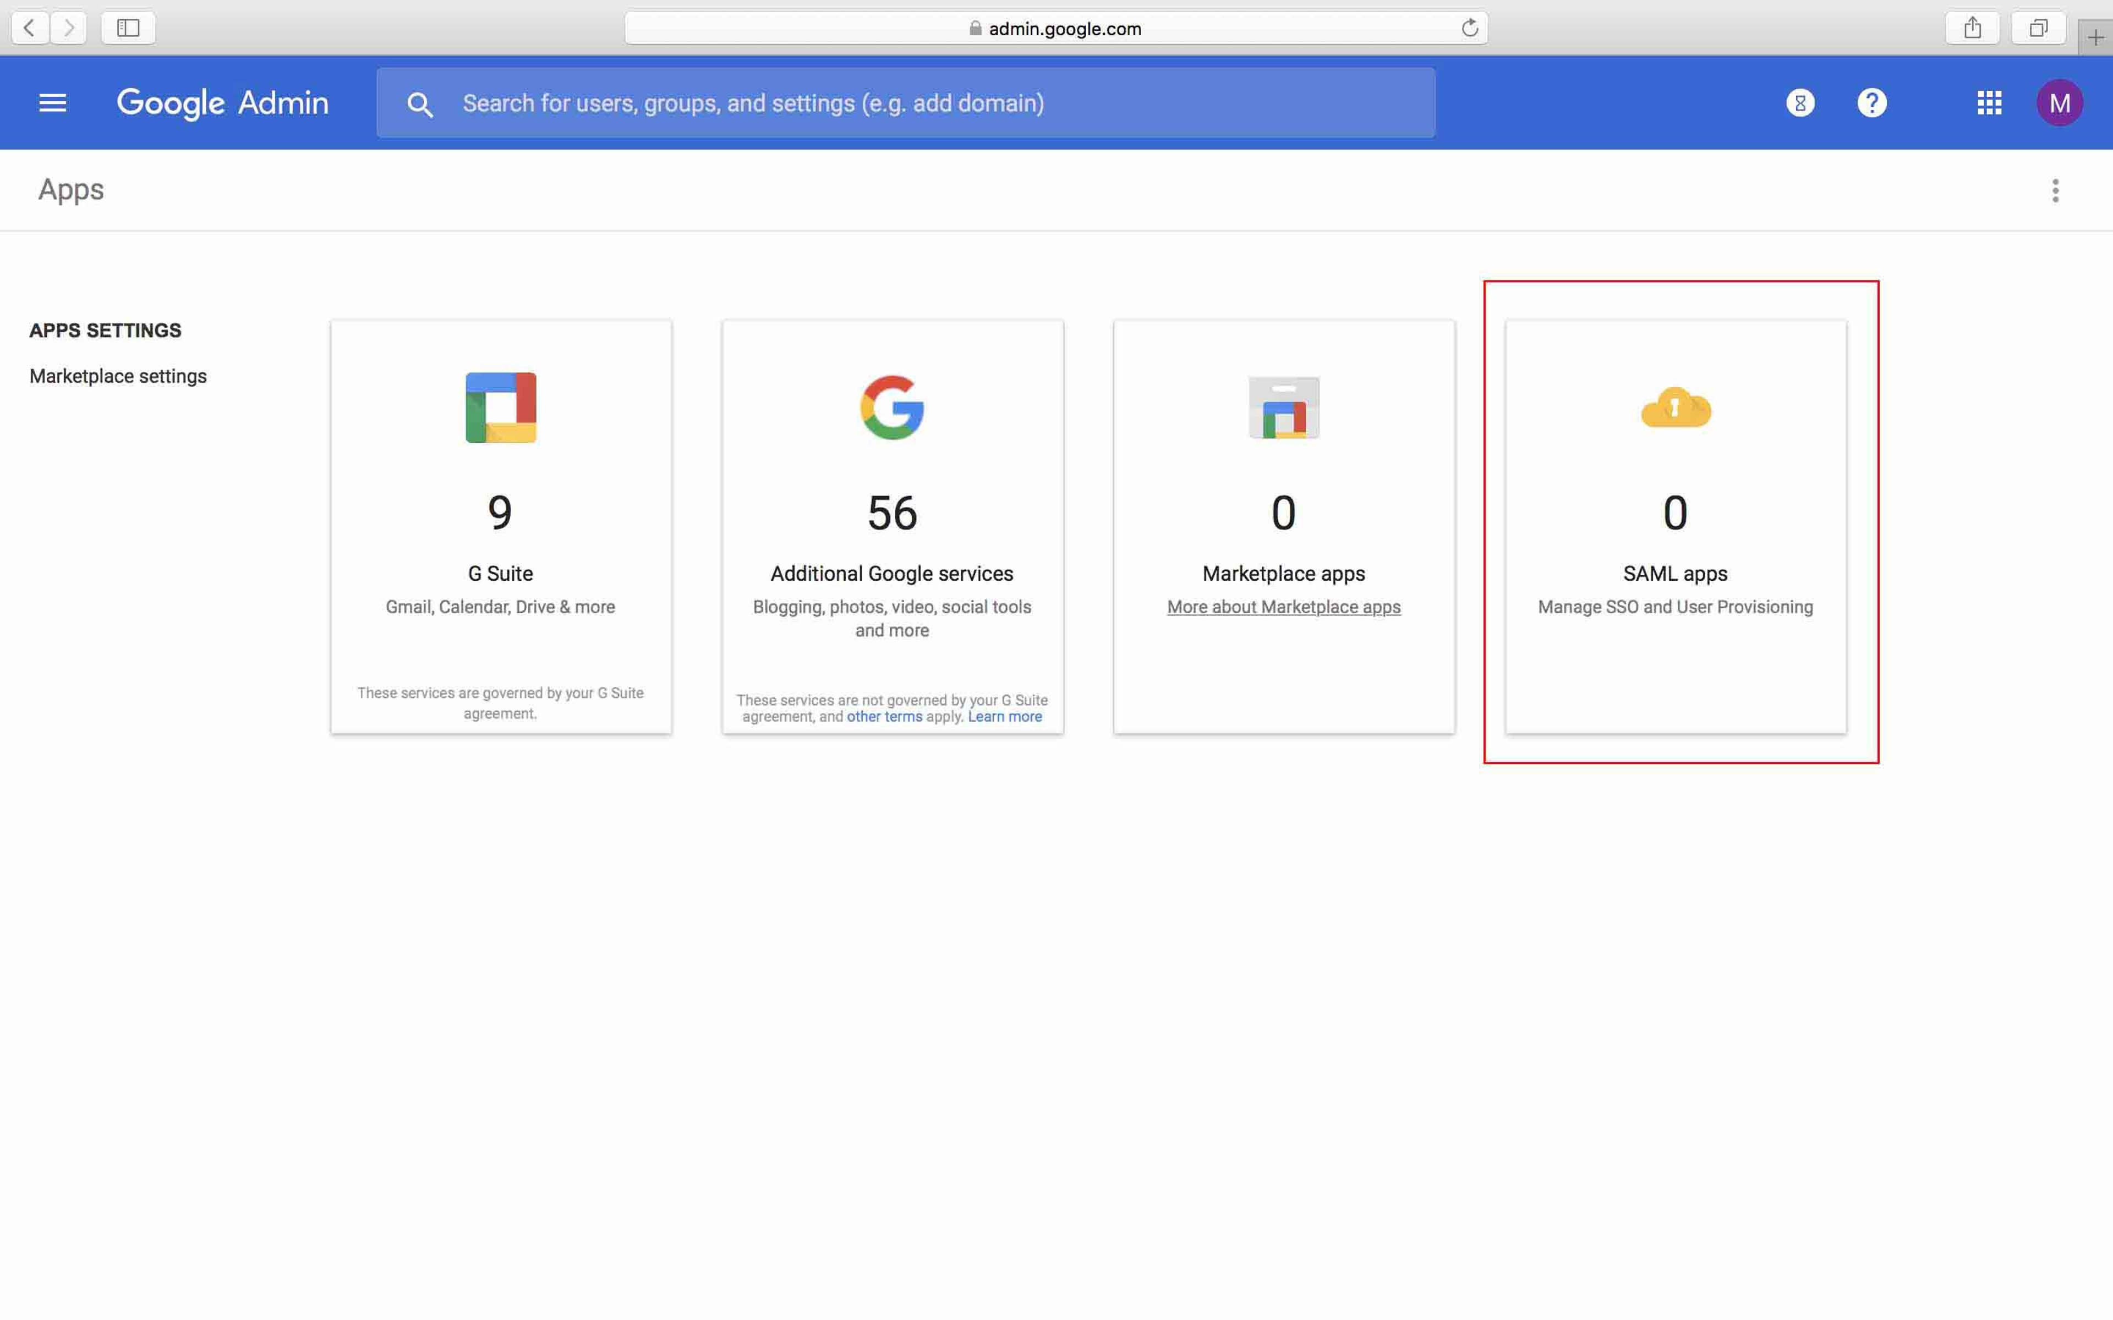
Task: Reload the page
Action: pyautogui.click(x=1470, y=28)
